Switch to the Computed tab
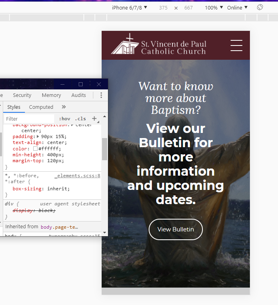This screenshot has height=305, width=278. 41,107
